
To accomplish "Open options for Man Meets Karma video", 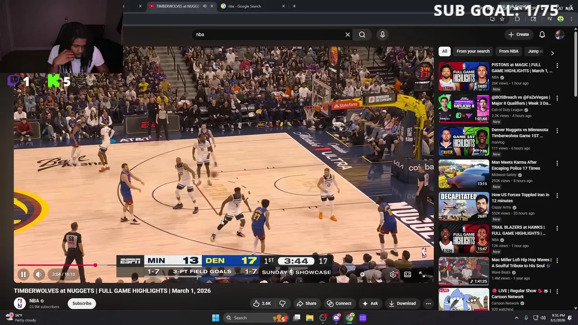I will pyautogui.click(x=557, y=163).
